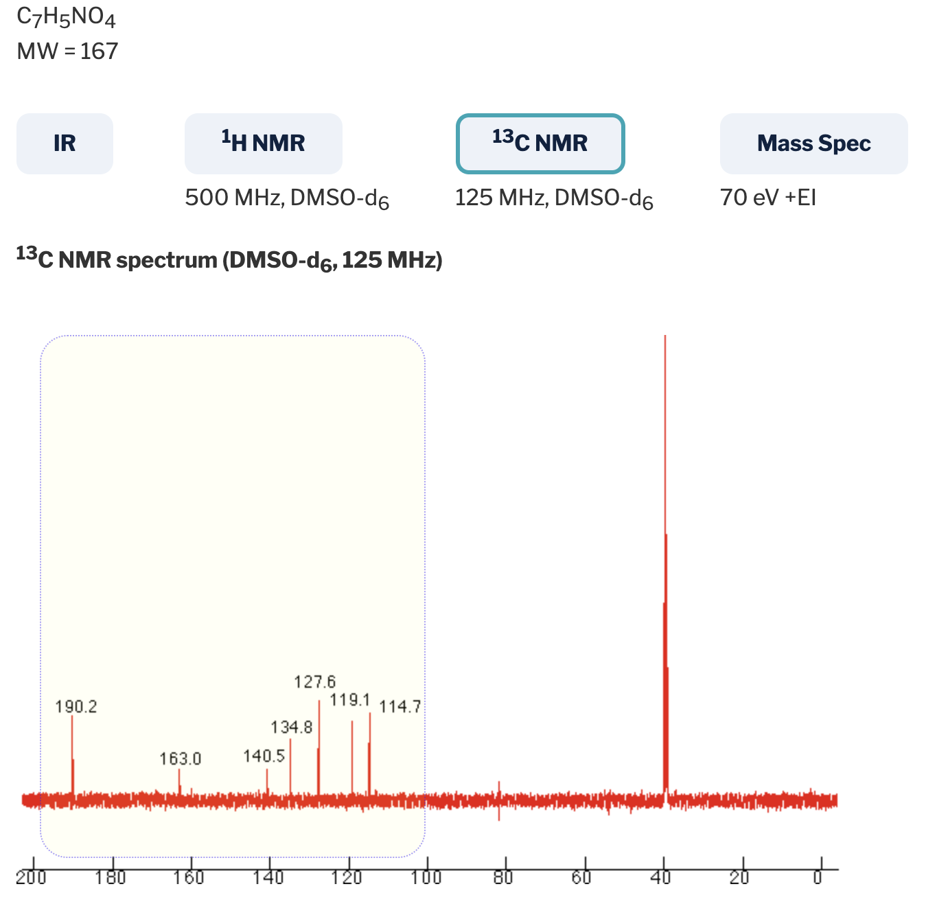Viewport: 937px width, 904px height.
Task: Select the active 13C NMR tab
Action: 540,143
